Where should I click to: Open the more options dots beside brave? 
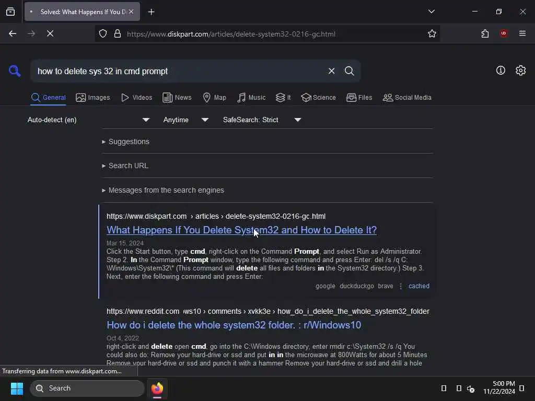tap(401, 286)
